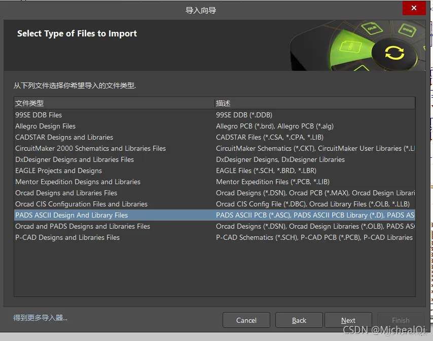Click the PADS ASCII PCB (*.ASC) description cell

click(315, 215)
